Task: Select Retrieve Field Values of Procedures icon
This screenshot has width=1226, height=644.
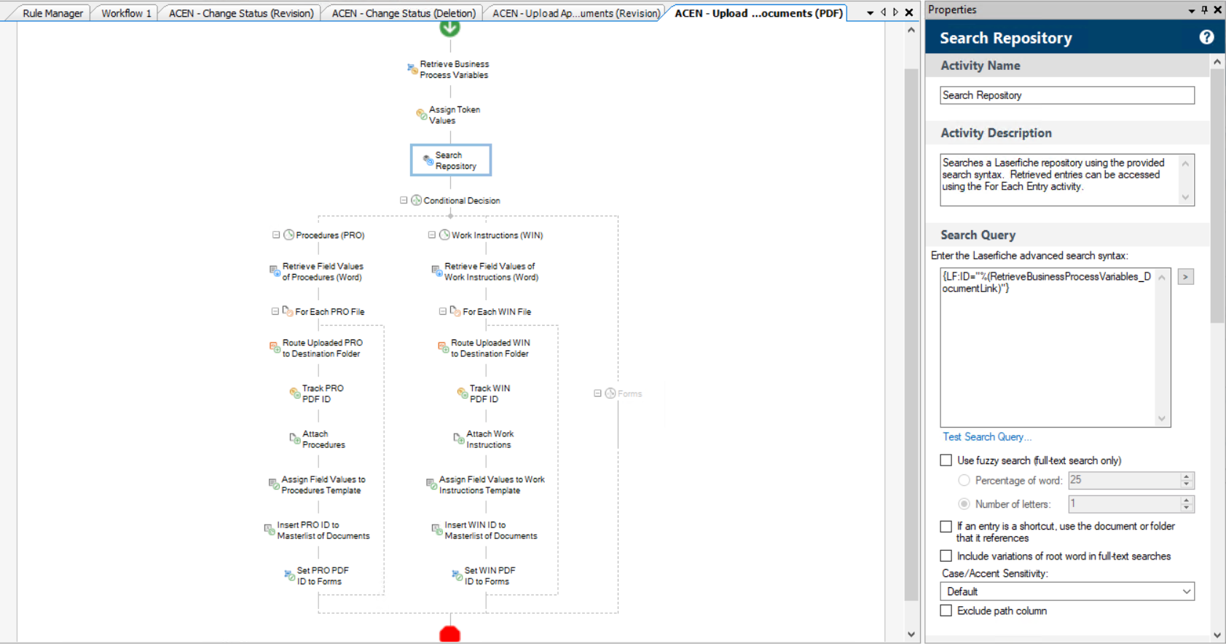Action: pos(275,271)
